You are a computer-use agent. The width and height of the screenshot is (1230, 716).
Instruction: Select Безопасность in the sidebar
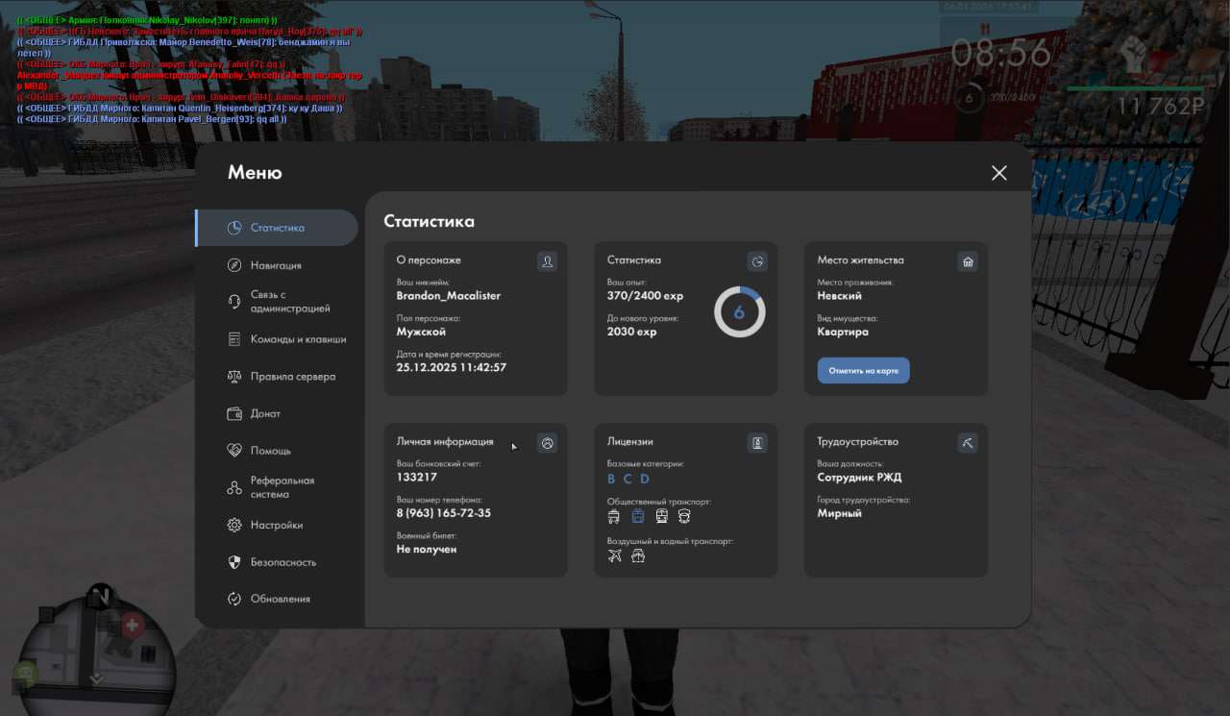[x=283, y=562]
